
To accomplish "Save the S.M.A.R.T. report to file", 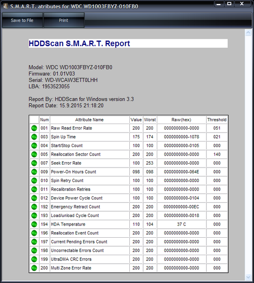I will point(22,20).
